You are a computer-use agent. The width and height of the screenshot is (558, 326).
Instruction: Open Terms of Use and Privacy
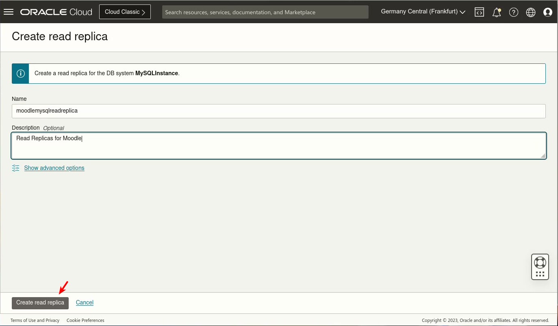(x=35, y=320)
